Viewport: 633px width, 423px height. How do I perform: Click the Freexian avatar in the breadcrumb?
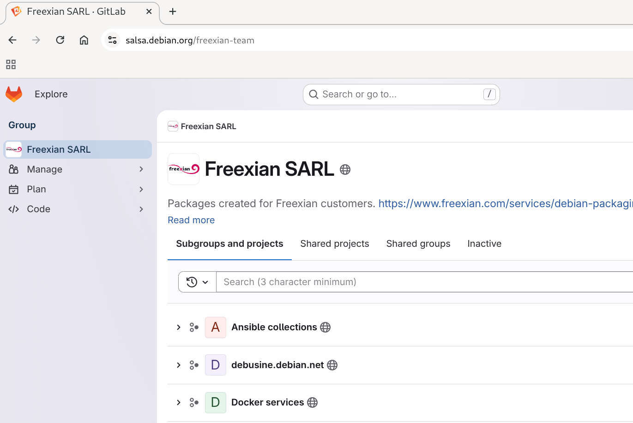tap(173, 126)
